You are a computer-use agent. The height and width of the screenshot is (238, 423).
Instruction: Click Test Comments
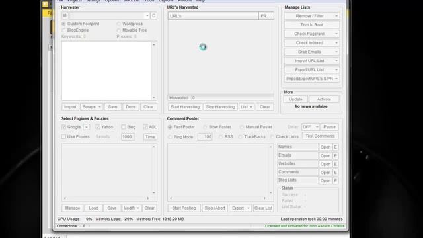[320, 136]
